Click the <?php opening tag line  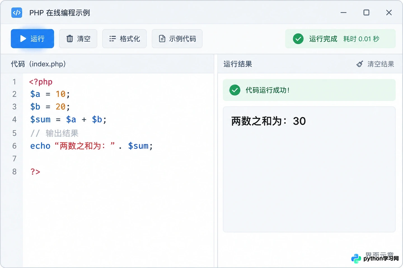coord(41,82)
